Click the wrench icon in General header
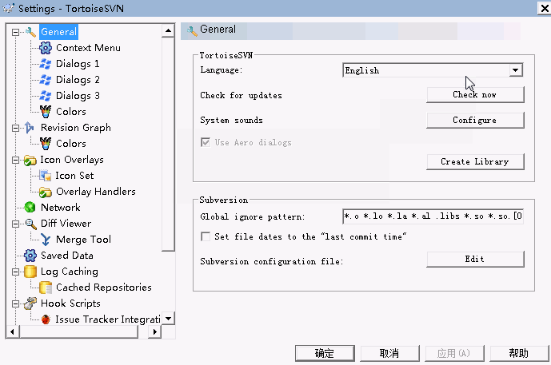 (192, 31)
